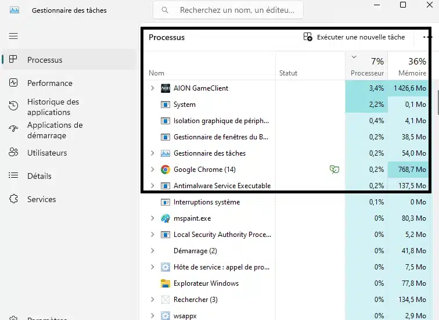This screenshot has width=439, height=320.
Task: Click the Processus sidebar icon
Action: coord(13,59)
